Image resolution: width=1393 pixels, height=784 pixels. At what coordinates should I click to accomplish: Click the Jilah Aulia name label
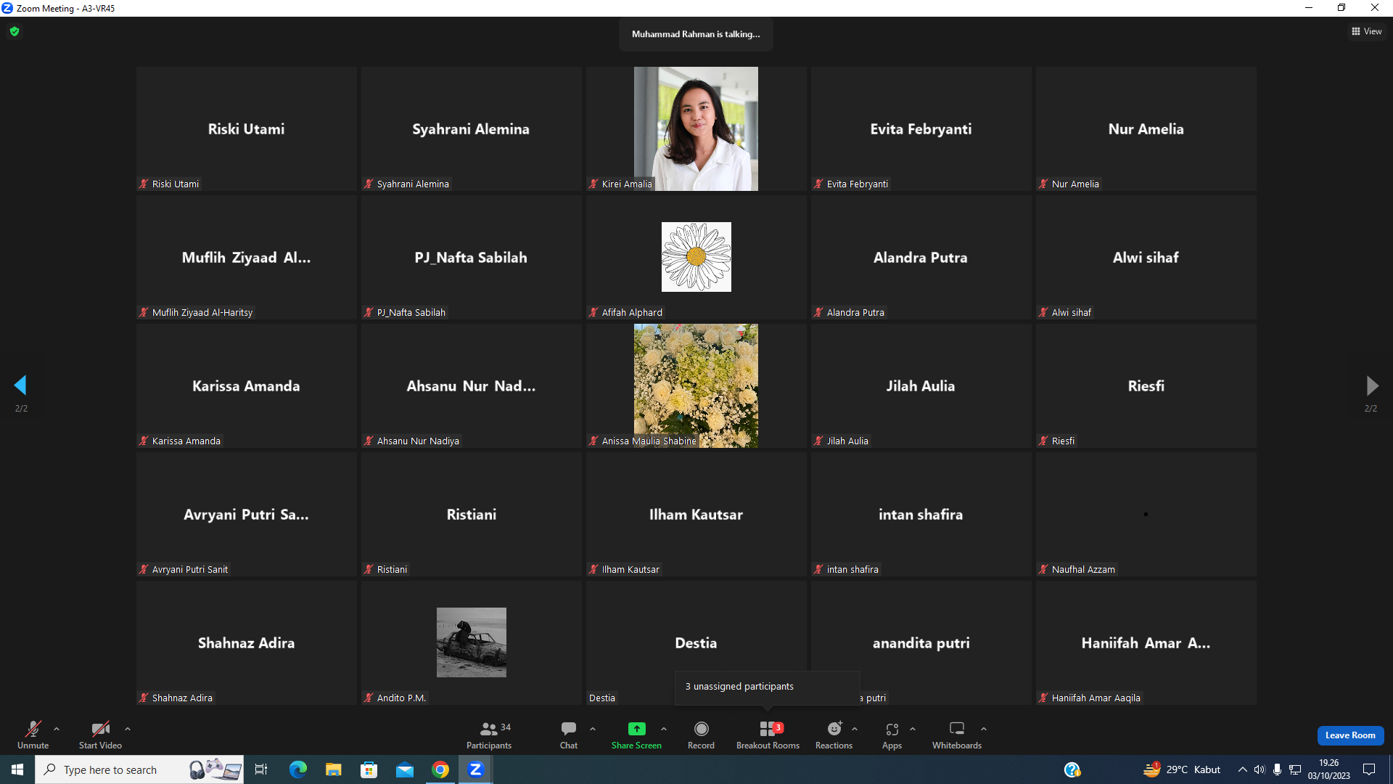pyautogui.click(x=847, y=441)
